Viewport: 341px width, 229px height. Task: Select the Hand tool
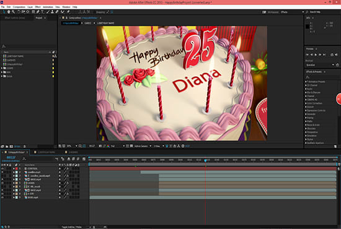[x=9, y=12]
